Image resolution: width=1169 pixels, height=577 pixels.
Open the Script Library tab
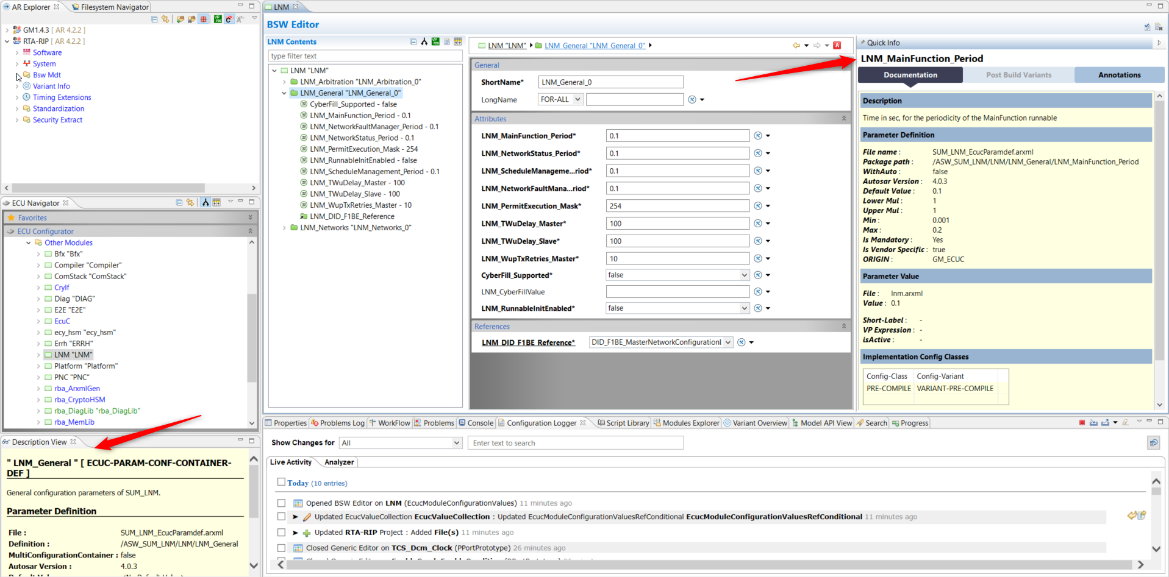tap(623, 423)
